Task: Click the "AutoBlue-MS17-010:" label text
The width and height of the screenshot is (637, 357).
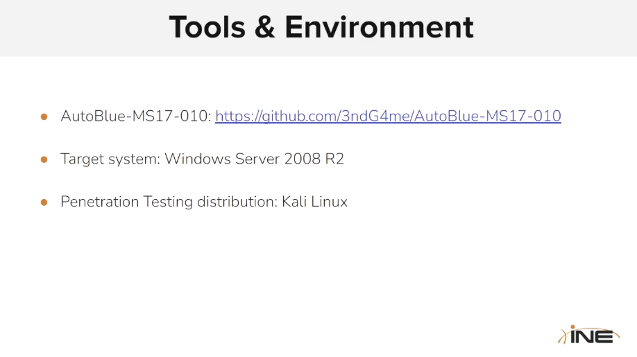Action: [x=135, y=116]
